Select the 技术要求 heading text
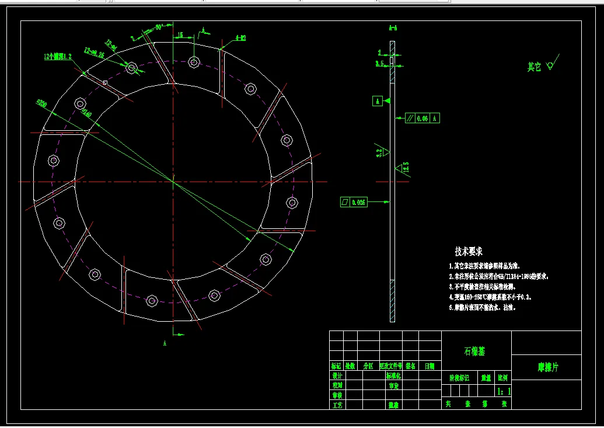This screenshot has width=604, height=428. (469, 252)
